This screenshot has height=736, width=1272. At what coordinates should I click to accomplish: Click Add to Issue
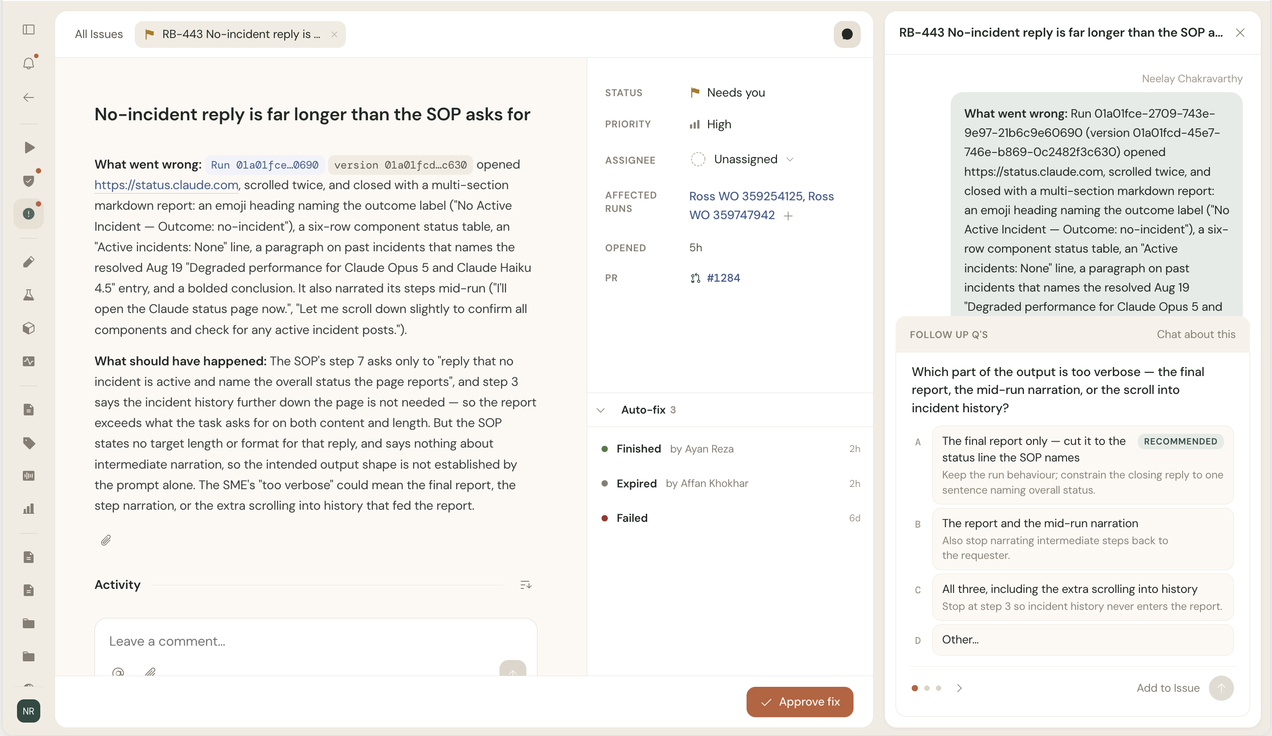[1168, 688]
